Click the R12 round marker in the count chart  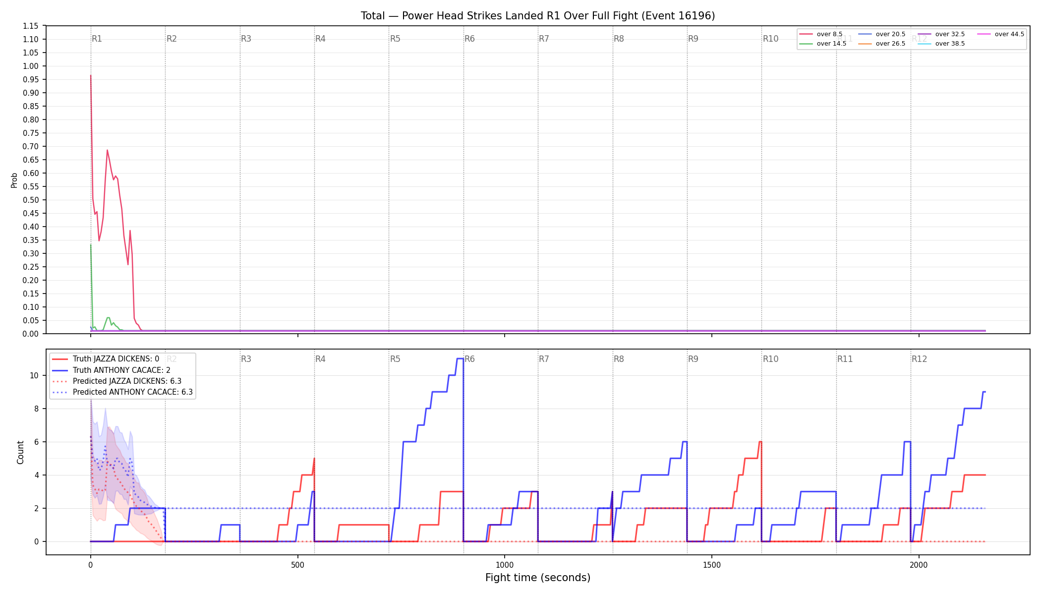point(920,359)
